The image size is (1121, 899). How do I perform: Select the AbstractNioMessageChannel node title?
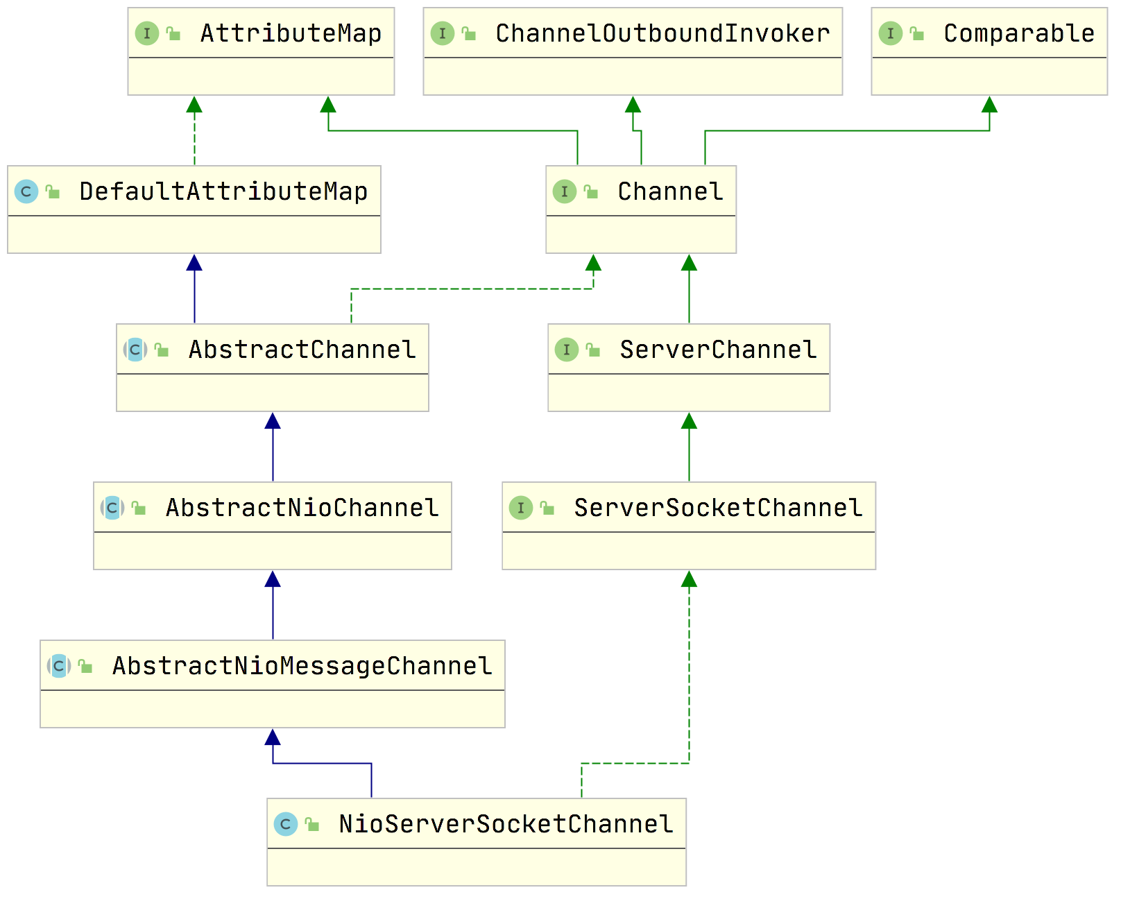302,666
